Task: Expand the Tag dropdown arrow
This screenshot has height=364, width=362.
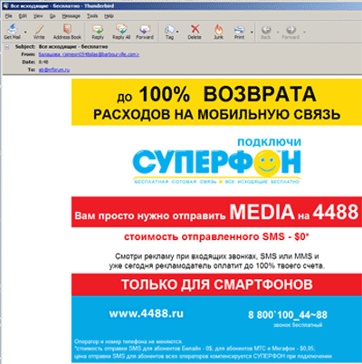Action: pos(177,32)
